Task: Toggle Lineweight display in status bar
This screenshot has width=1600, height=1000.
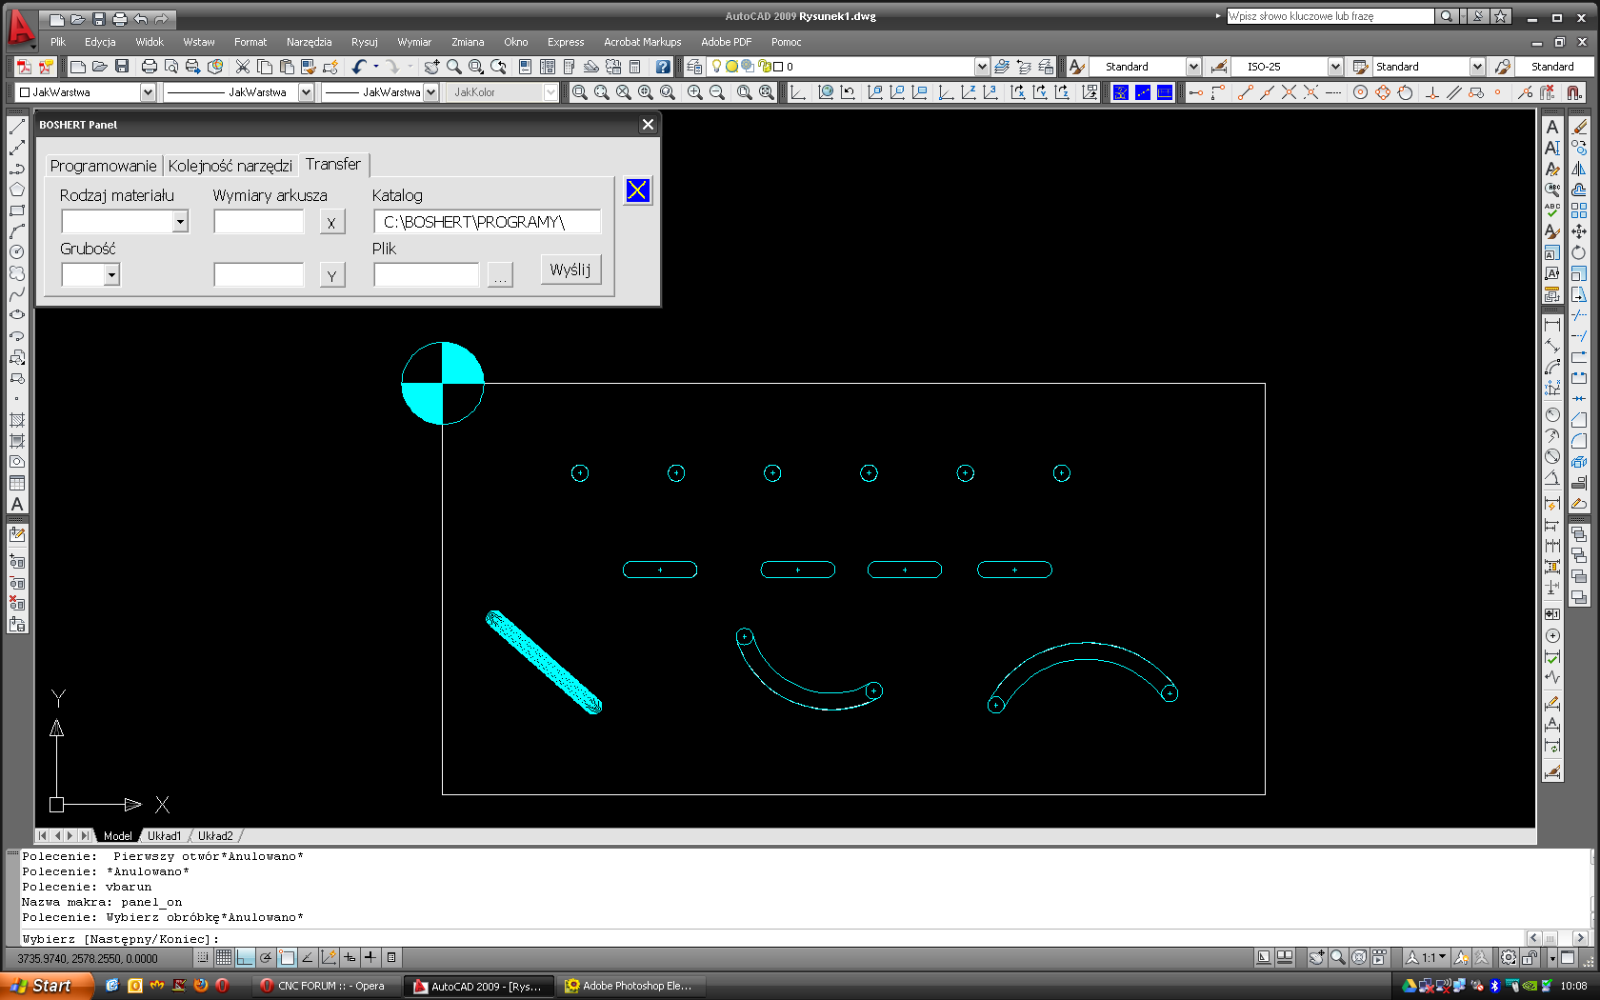Action: tap(370, 957)
